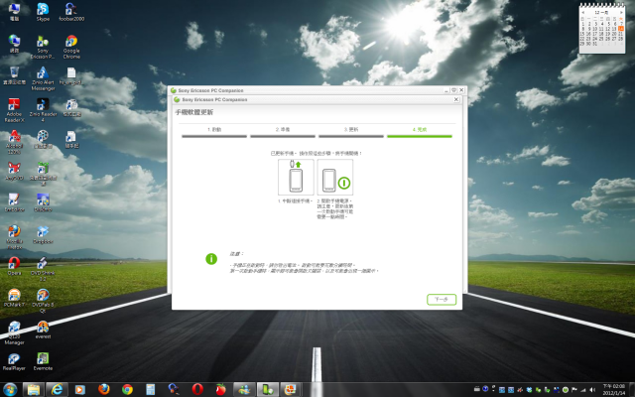Open the Recycle Bin desktop icon
635x397 pixels.
tap(14, 75)
